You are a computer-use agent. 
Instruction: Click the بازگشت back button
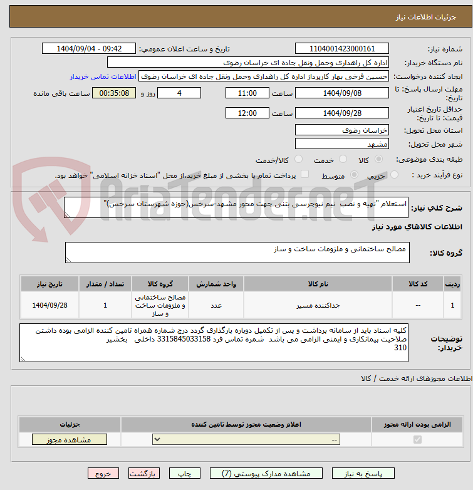(x=143, y=474)
